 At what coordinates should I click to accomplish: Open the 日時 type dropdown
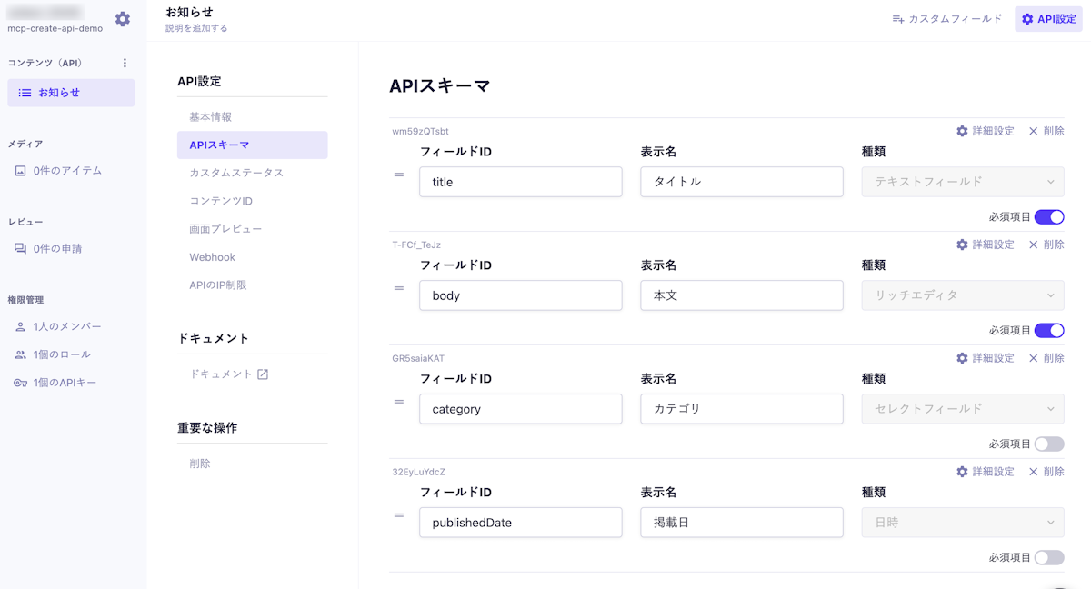click(963, 523)
